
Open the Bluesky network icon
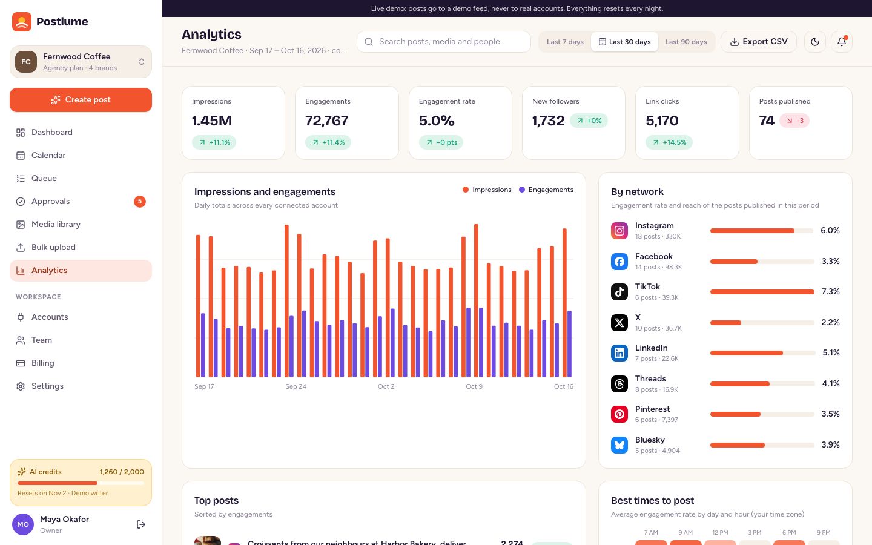pos(619,445)
